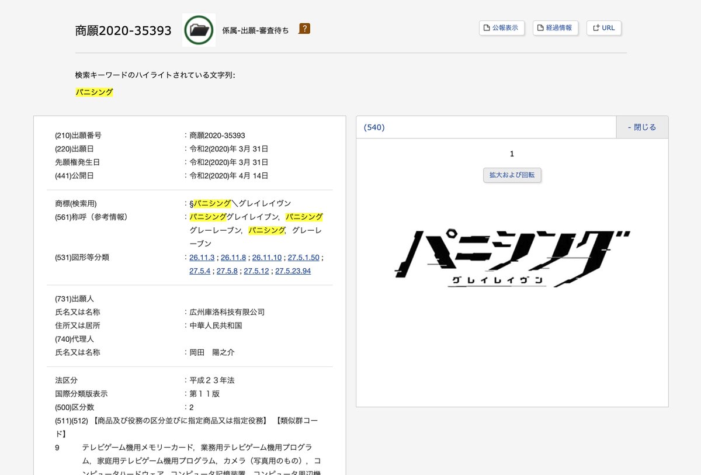Collapse the image panel with 閉じる
The height and width of the screenshot is (475, 701).
(641, 126)
